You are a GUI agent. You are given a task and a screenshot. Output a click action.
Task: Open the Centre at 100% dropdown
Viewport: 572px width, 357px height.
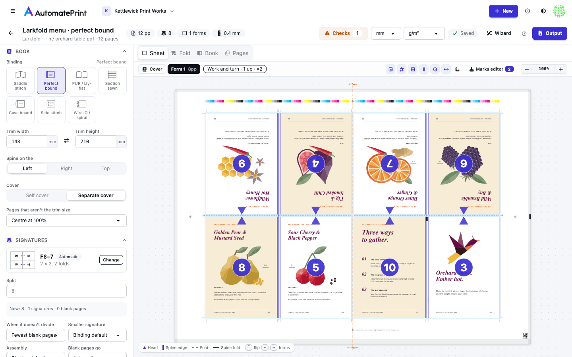click(x=66, y=221)
